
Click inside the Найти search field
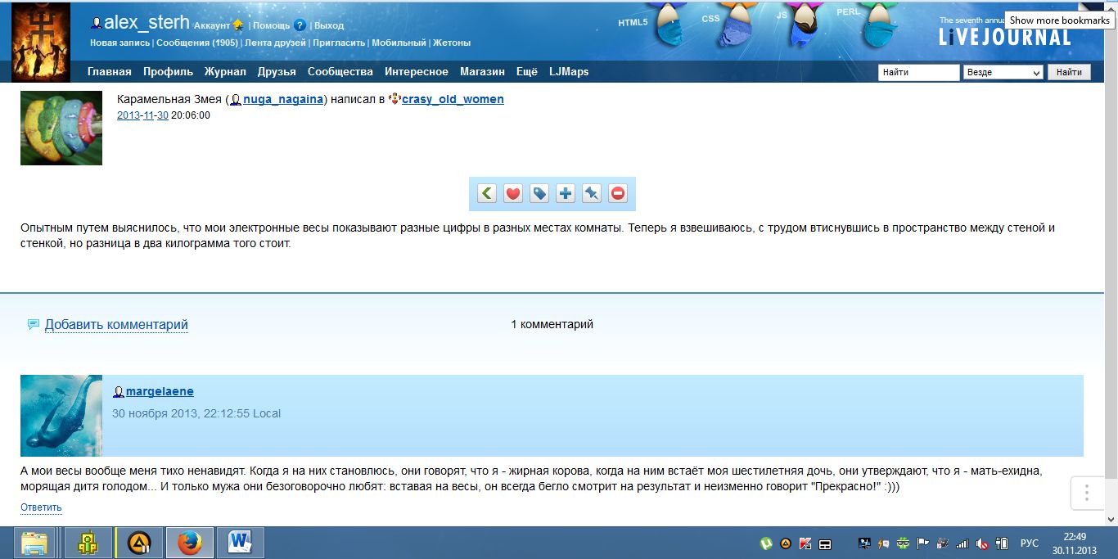pos(917,72)
